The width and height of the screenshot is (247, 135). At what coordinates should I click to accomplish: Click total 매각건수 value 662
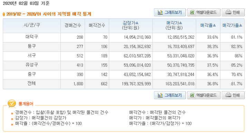click(104, 84)
